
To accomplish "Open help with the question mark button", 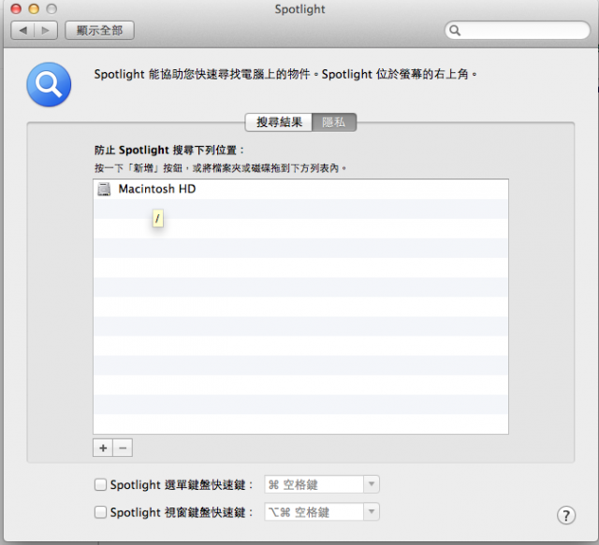I will pos(565,516).
